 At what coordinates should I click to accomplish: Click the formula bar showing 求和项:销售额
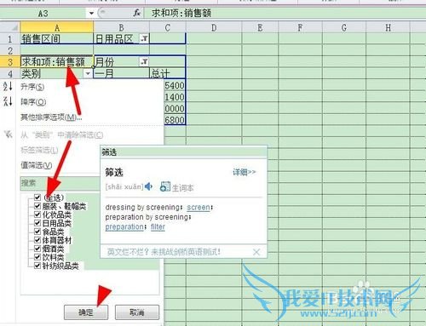pyautogui.click(x=285, y=13)
